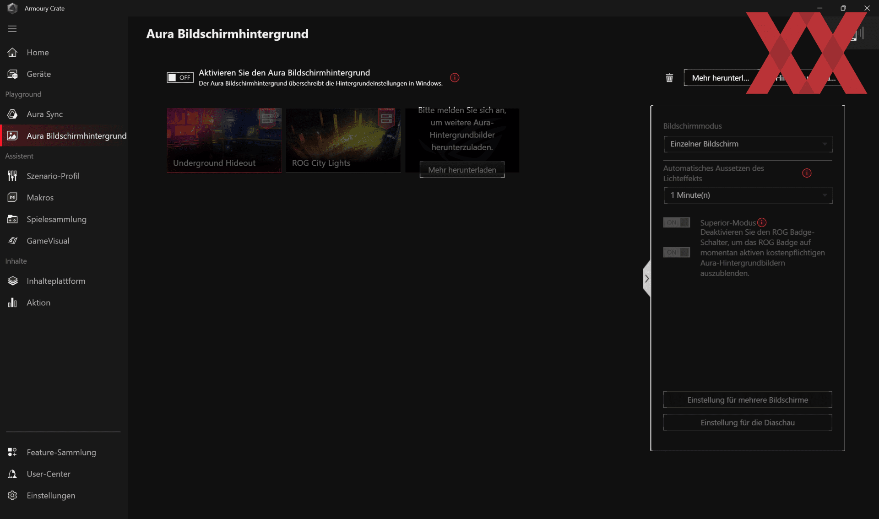Click badge icon on ROG City Lights thumbnail

(x=386, y=118)
